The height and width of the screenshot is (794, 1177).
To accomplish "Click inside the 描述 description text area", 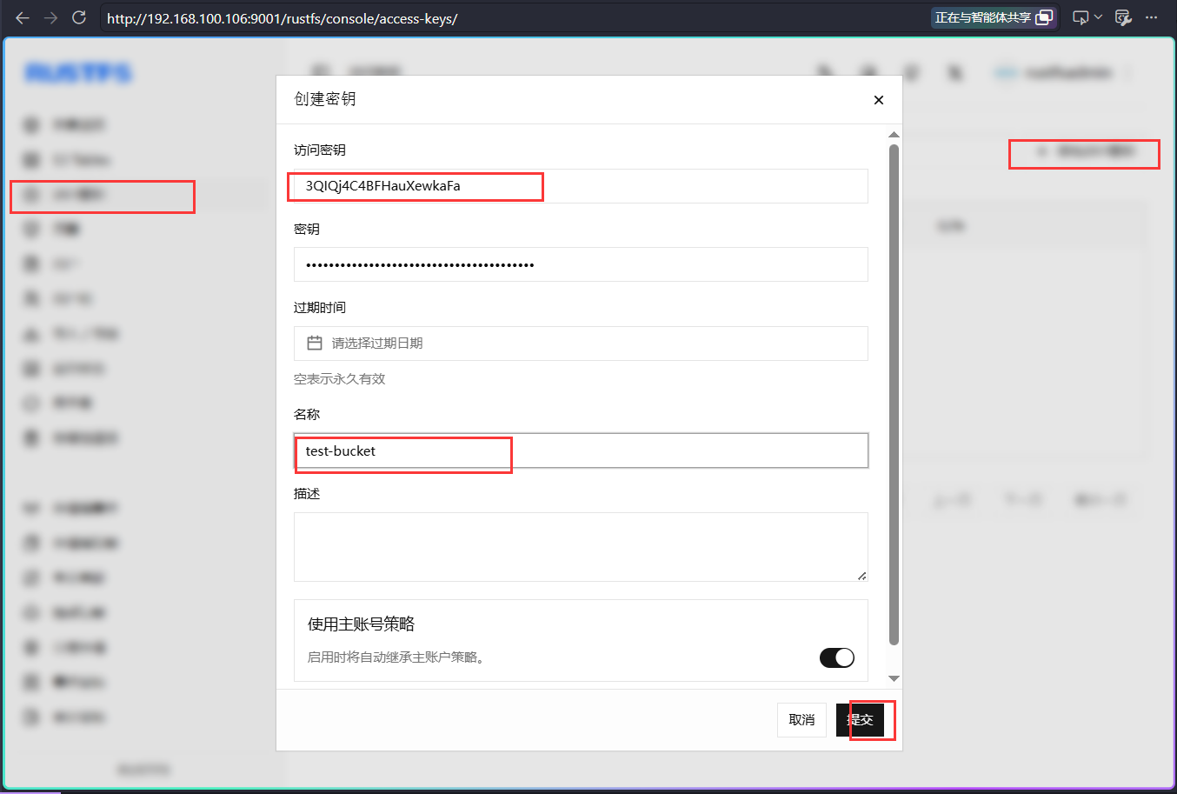I will [x=581, y=547].
